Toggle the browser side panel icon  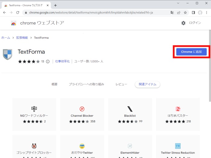pyautogui.click(x=194, y=13)
